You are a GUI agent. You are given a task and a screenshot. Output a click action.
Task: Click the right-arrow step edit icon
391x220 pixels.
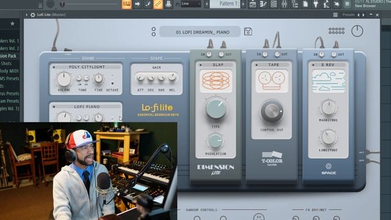137,4
